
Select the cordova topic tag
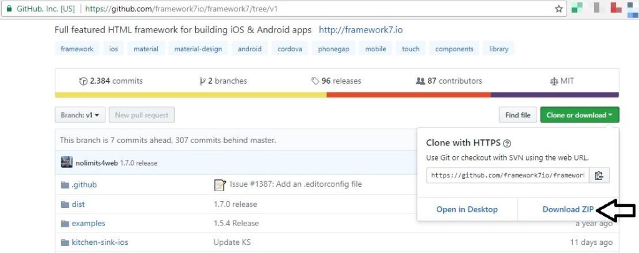click(290, 49)
